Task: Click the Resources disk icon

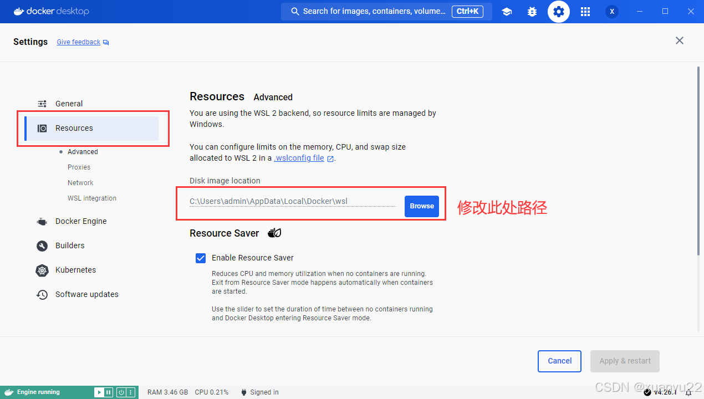Action: 42,128
